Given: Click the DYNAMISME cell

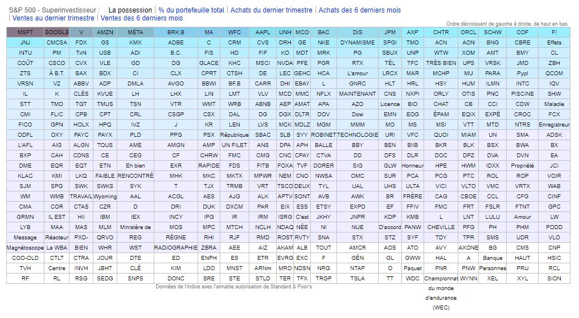Looking at the screenshot, I should click(358, 43).
